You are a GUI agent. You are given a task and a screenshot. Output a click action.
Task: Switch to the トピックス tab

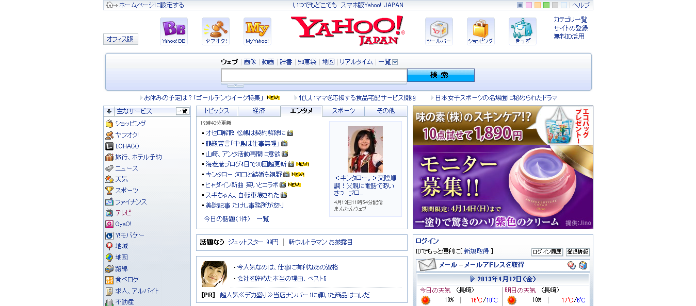click(217, 111)
